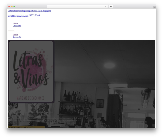The image size is (163, 138).
Task: Open Contacto in the first navigation list
Action: pyautogui.click(x=17, y=26)
